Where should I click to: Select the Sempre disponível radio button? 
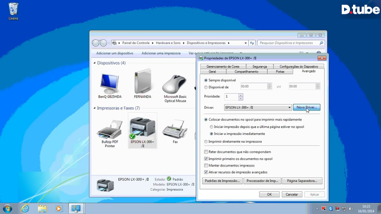coord(206,80)
